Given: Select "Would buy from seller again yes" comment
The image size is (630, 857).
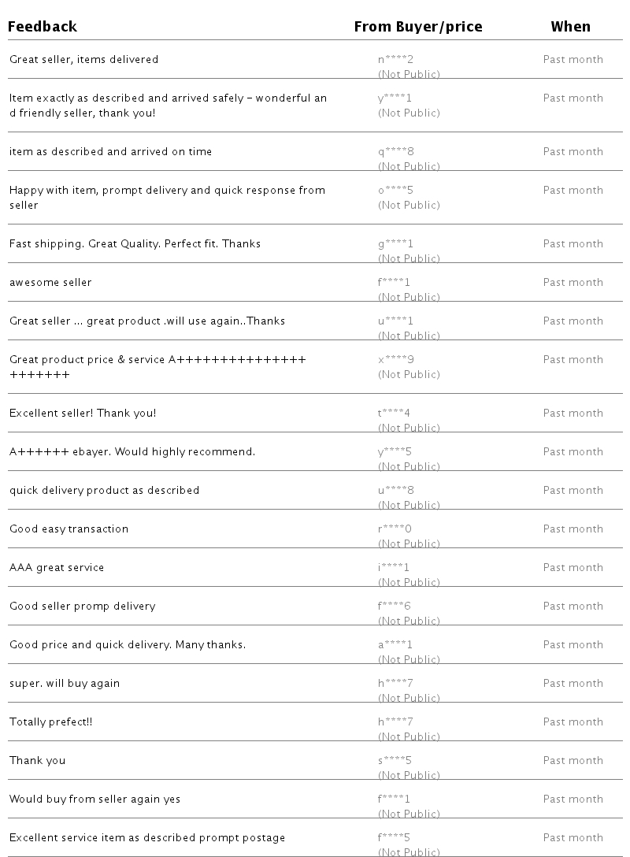Looking at the screenshot, I should tap(94, 799).
